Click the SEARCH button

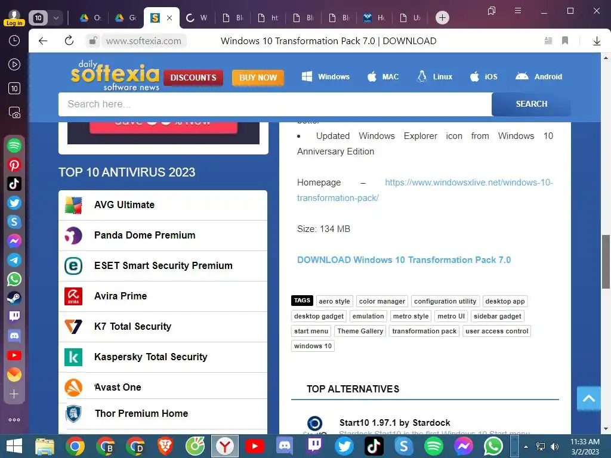pos(531,104)
